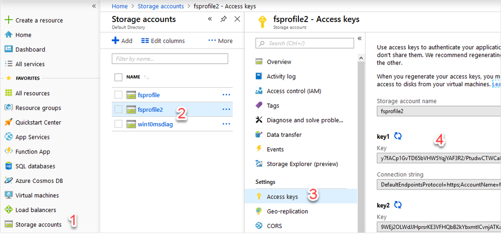Screen dimensions: 501x234
Task: Click the Add plus icon
Action: click(x=115, y=41)
